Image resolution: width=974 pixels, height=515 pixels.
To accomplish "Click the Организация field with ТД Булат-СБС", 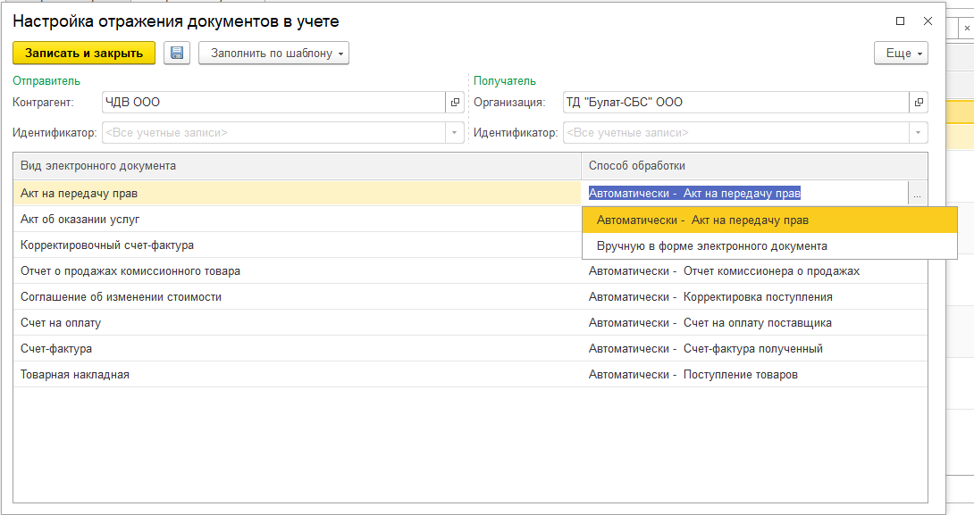I will coord(736,103).
